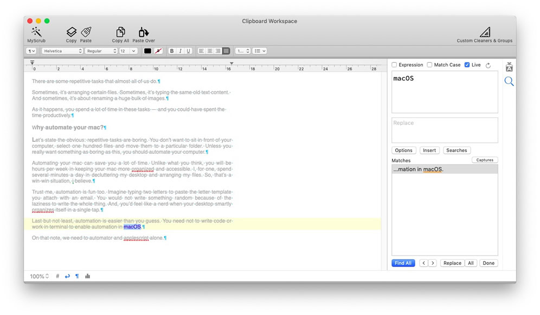Image resolution: width=540 pixels, height=315 pixels.
Task: Toggle italic formatting
Action: click(180, 51)
